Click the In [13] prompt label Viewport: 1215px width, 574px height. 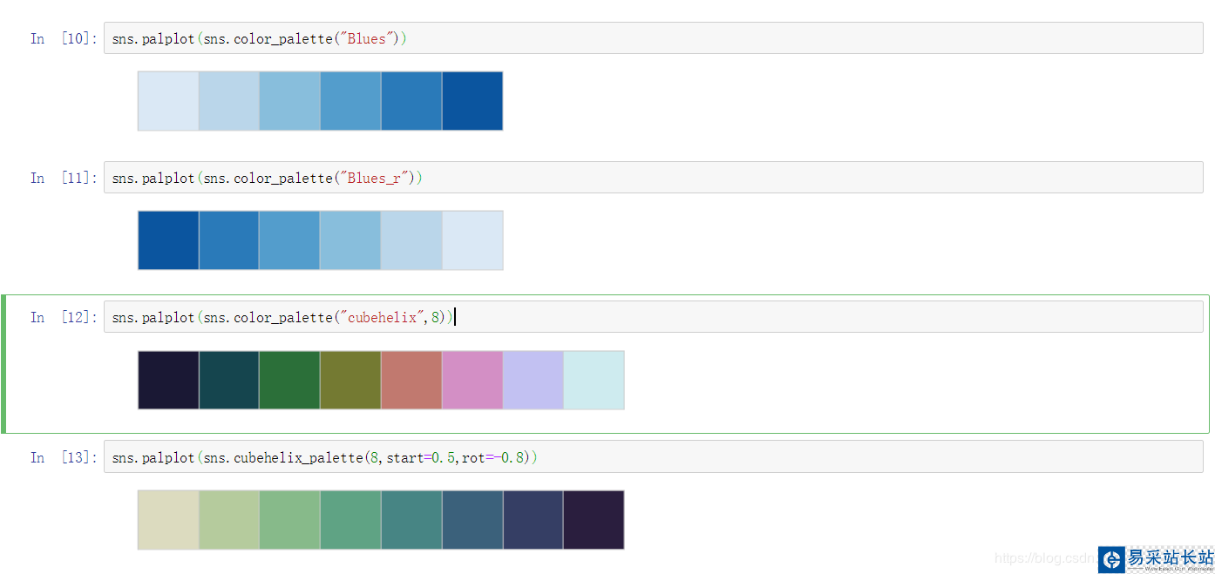[64, 456]
